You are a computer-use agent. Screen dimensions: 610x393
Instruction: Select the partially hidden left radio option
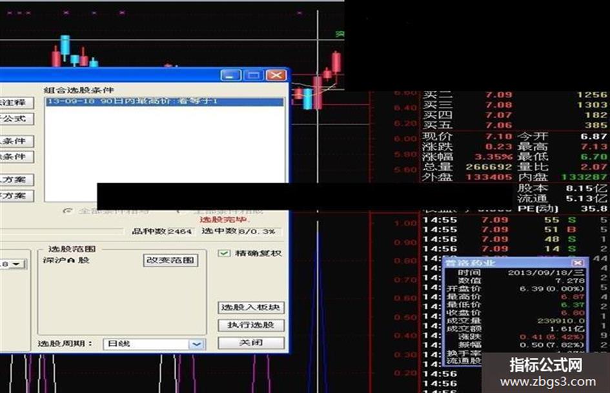[x=68, y=211]
